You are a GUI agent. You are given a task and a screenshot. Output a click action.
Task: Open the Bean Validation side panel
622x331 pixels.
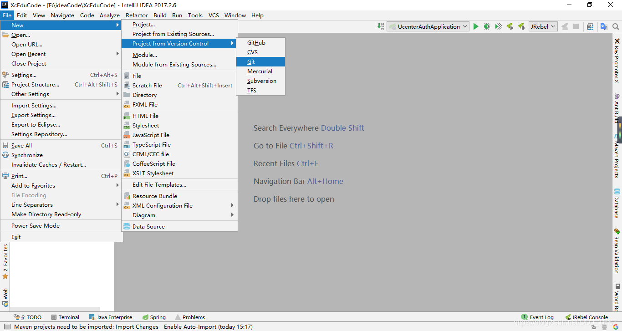(617, 251)
